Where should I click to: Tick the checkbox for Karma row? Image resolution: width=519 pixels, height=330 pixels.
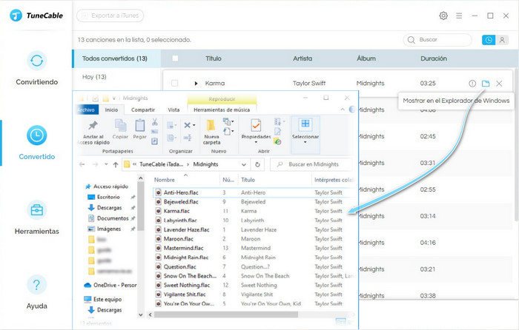coord(175,84)
